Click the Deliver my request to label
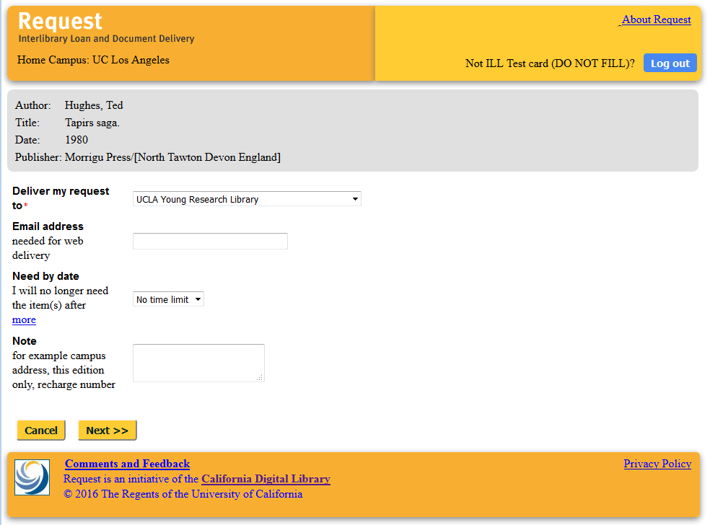Viewport: 710px width, 525px height. tap(61, 198)
